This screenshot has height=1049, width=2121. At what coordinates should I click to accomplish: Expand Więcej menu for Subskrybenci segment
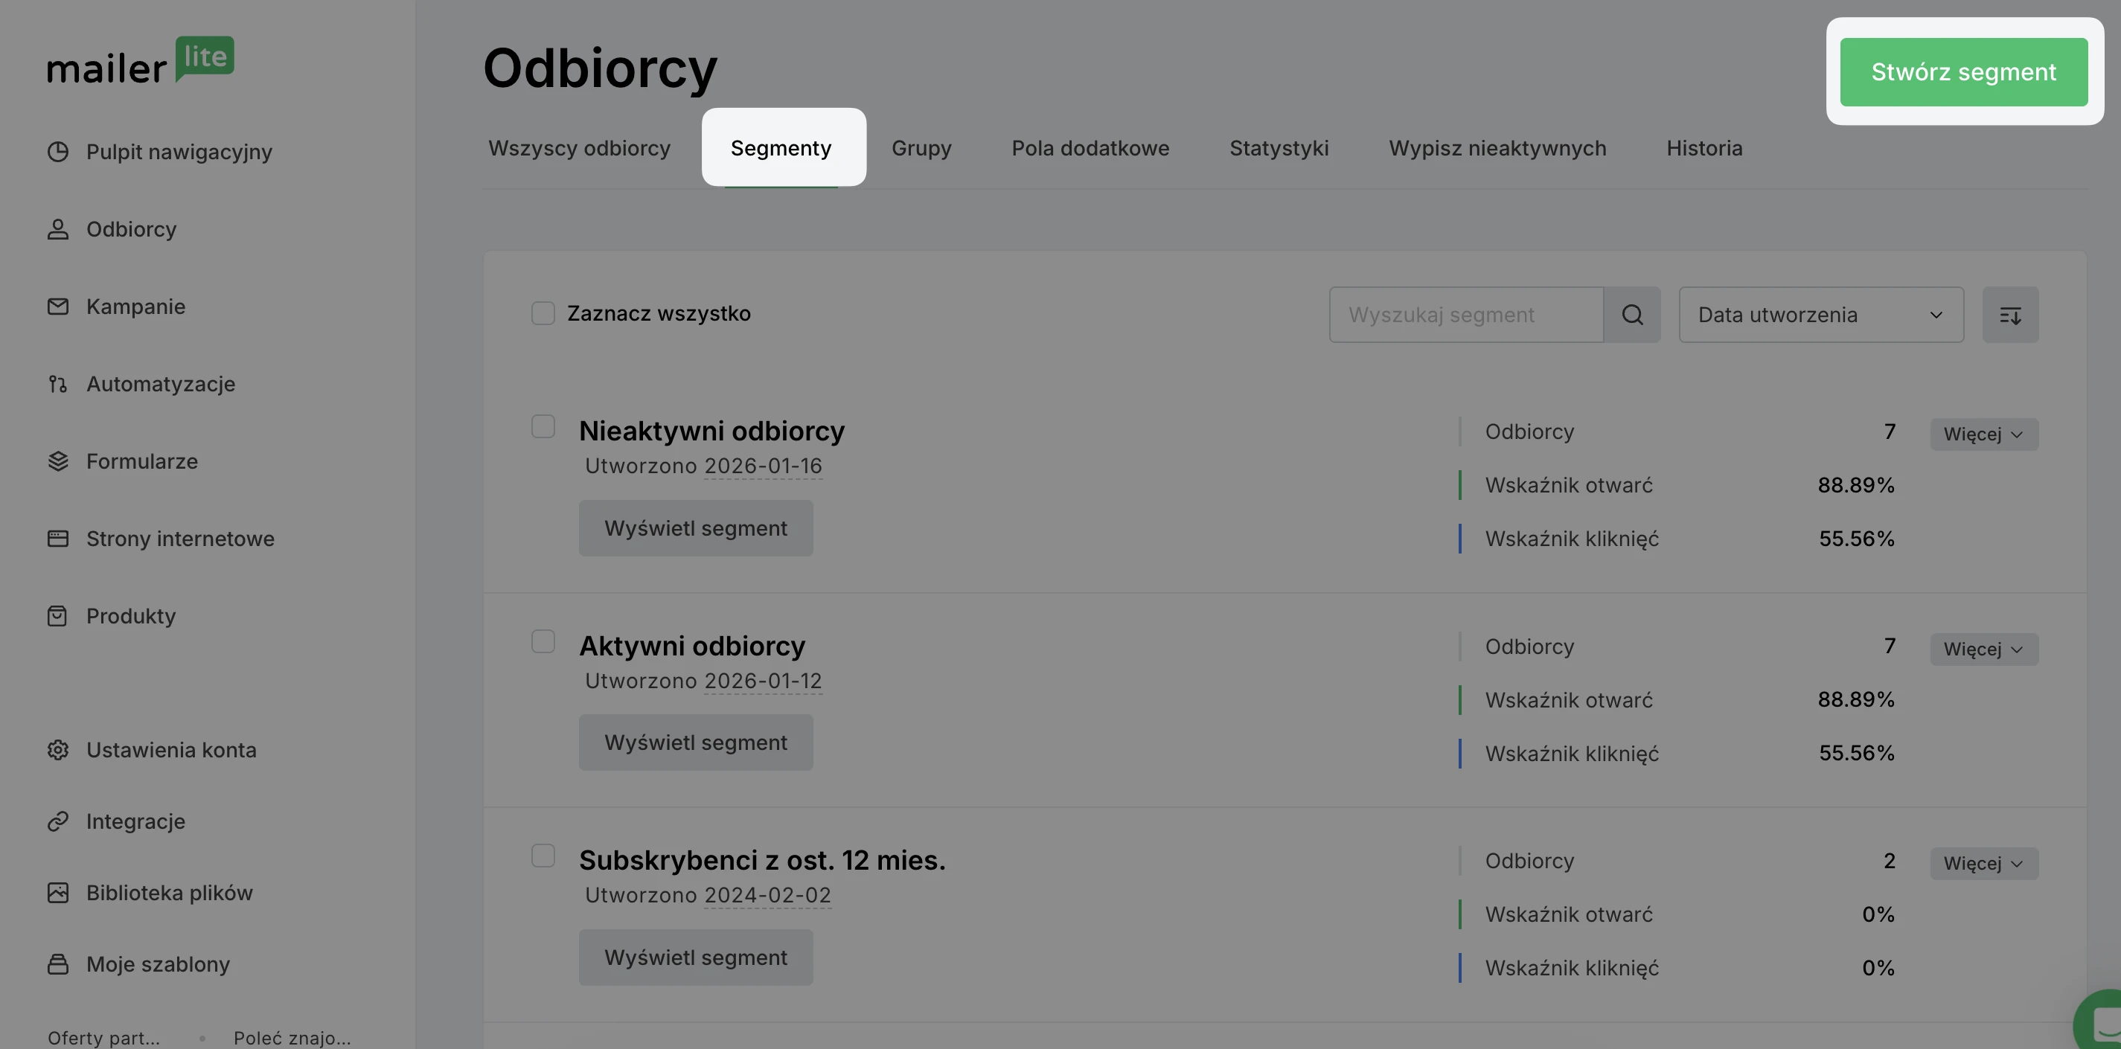point(1983,864)
